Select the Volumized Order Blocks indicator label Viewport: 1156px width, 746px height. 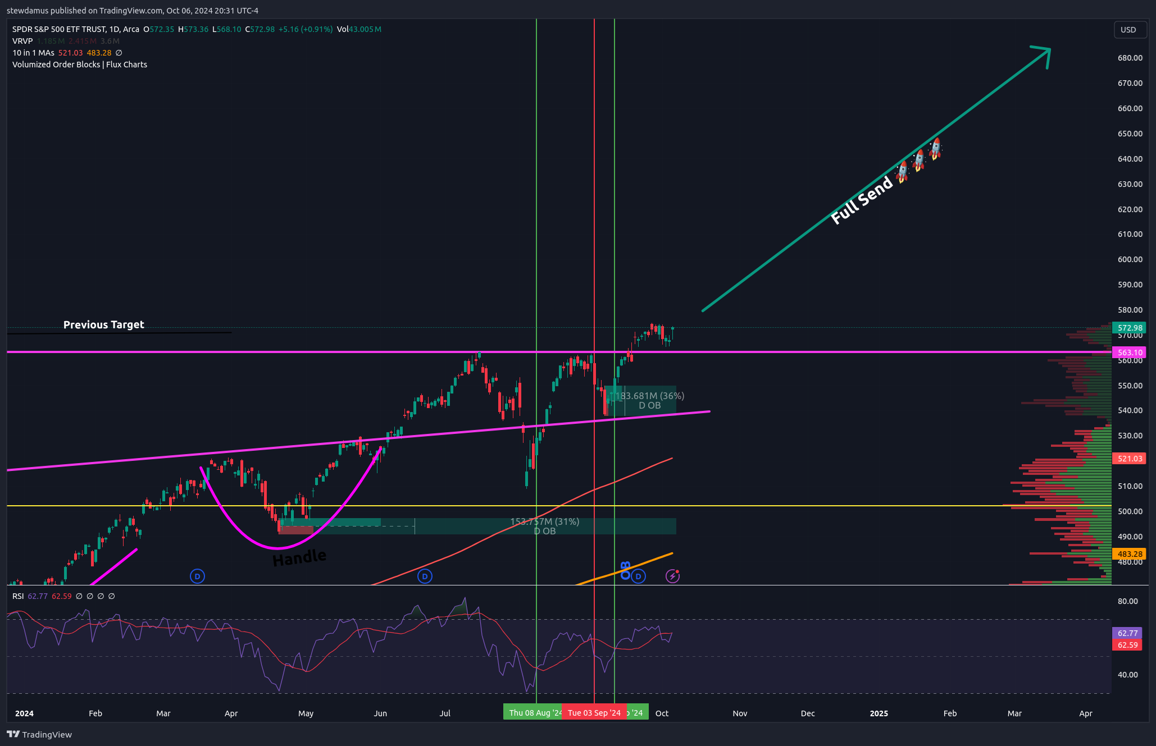tap(80, 65)
